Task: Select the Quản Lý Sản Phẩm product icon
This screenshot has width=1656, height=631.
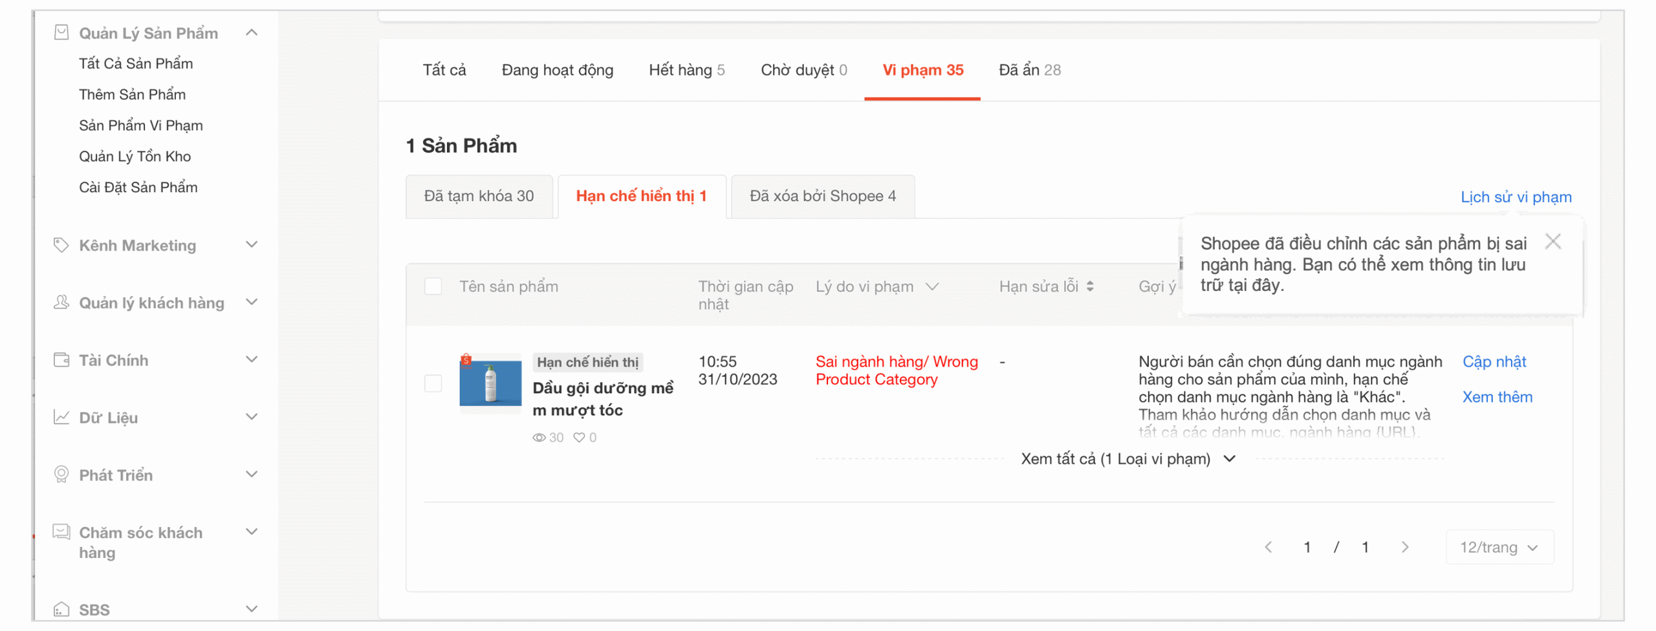Action: coord(61,32)
